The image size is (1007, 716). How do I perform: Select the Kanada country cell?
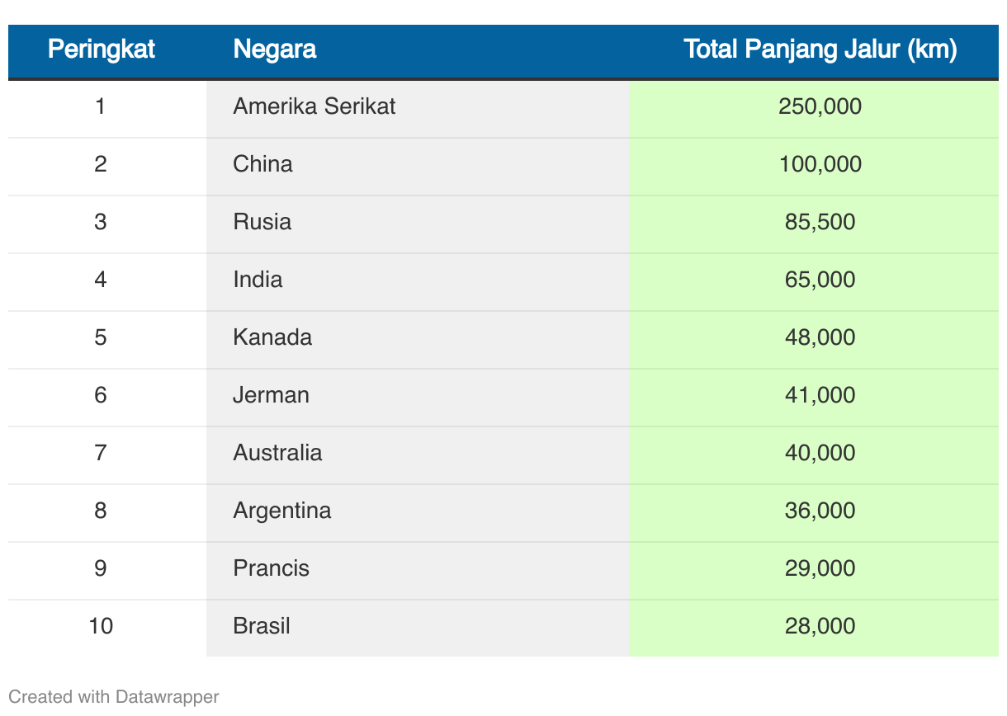coord(272,337)
